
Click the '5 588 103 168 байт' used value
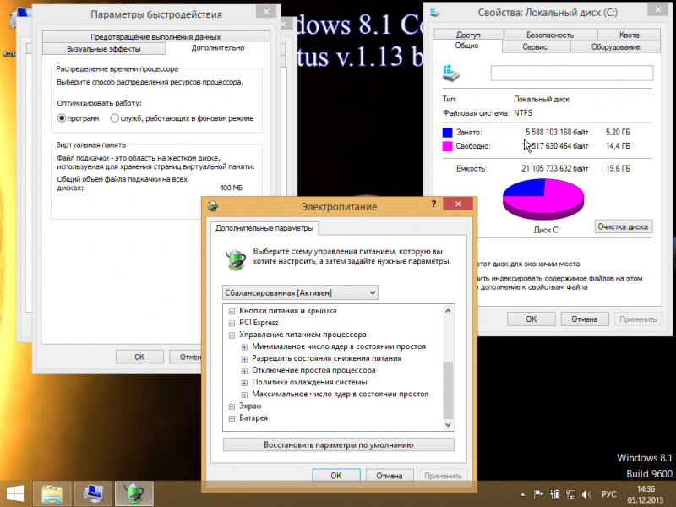pyautogui.click(x=557, y=132)
